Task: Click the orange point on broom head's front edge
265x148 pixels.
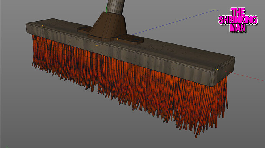Action: tap(97, 45)
